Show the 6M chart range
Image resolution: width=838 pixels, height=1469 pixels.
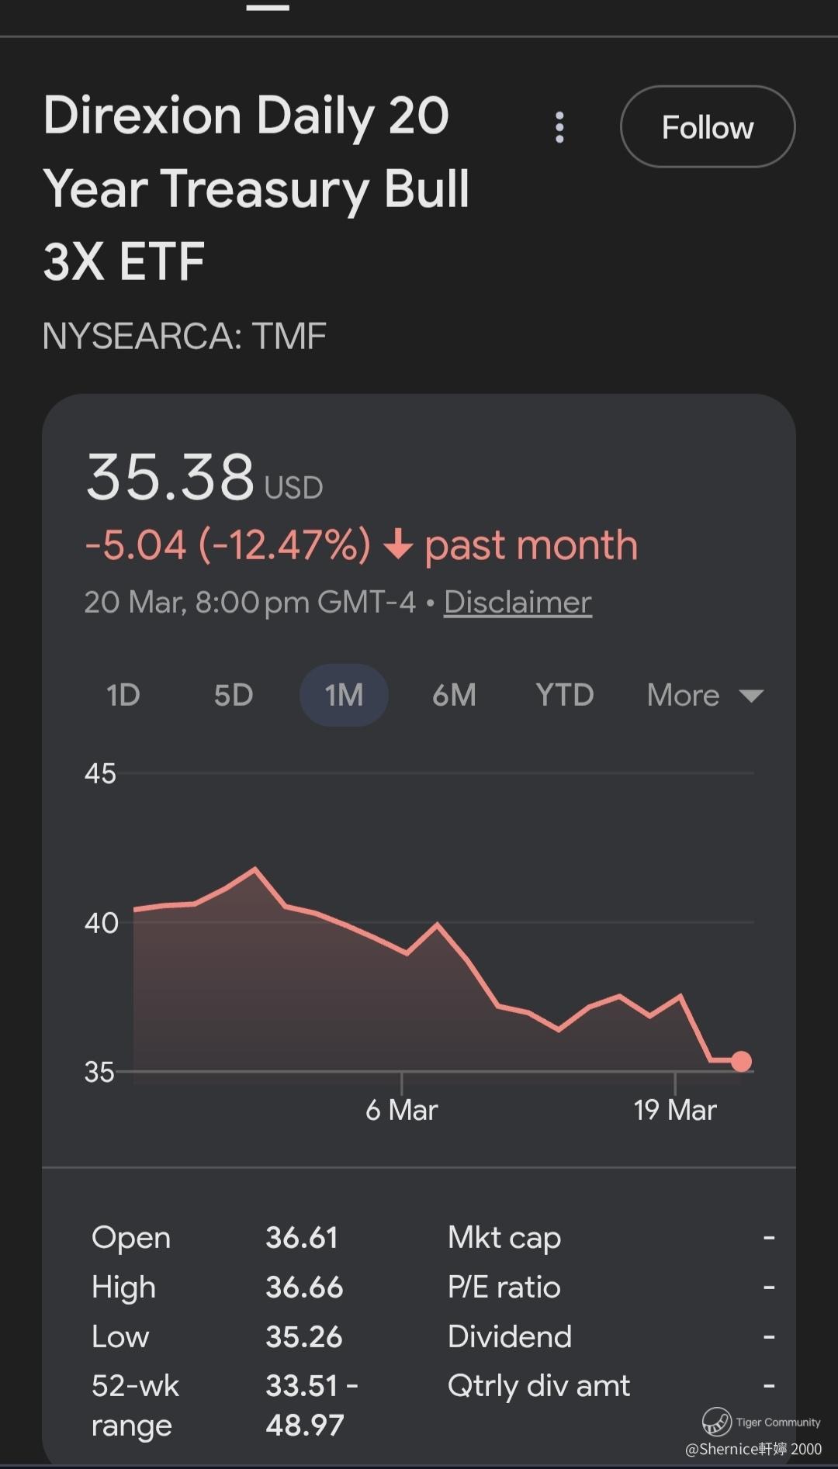click(454, 695)
